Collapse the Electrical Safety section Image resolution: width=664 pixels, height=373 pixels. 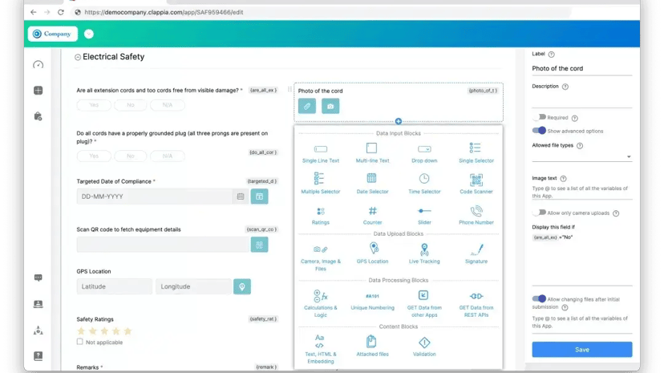tap(78, 57)
